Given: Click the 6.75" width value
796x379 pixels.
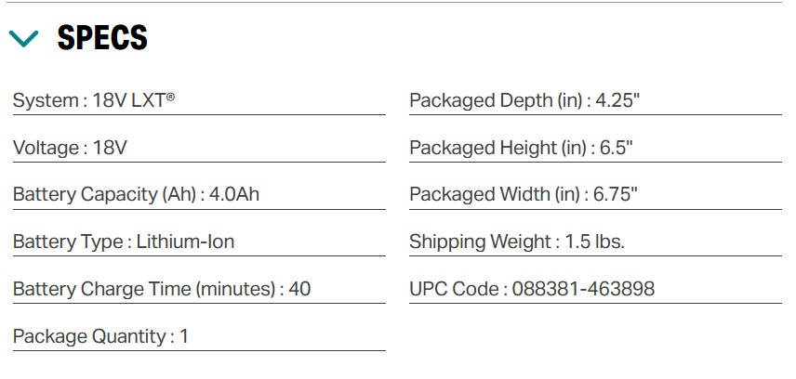Looking at the screenshot, I should (x=616, y=194).
